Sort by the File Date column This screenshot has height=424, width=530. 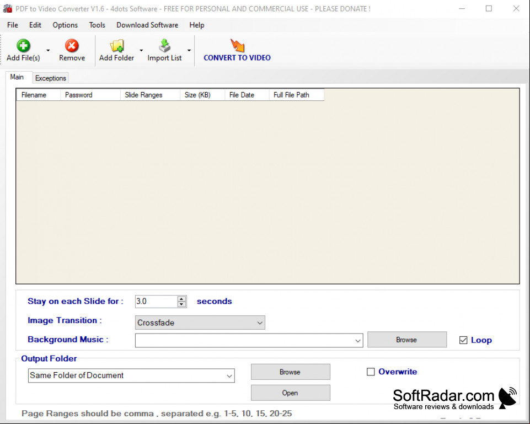[247, 95]
